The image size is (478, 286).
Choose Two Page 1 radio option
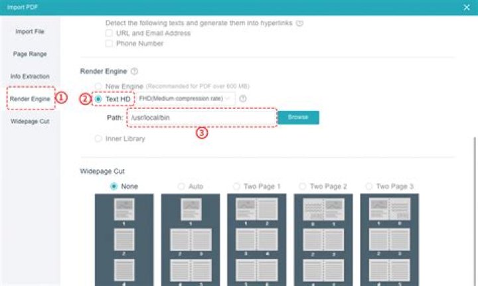click(x=236, y=186)
